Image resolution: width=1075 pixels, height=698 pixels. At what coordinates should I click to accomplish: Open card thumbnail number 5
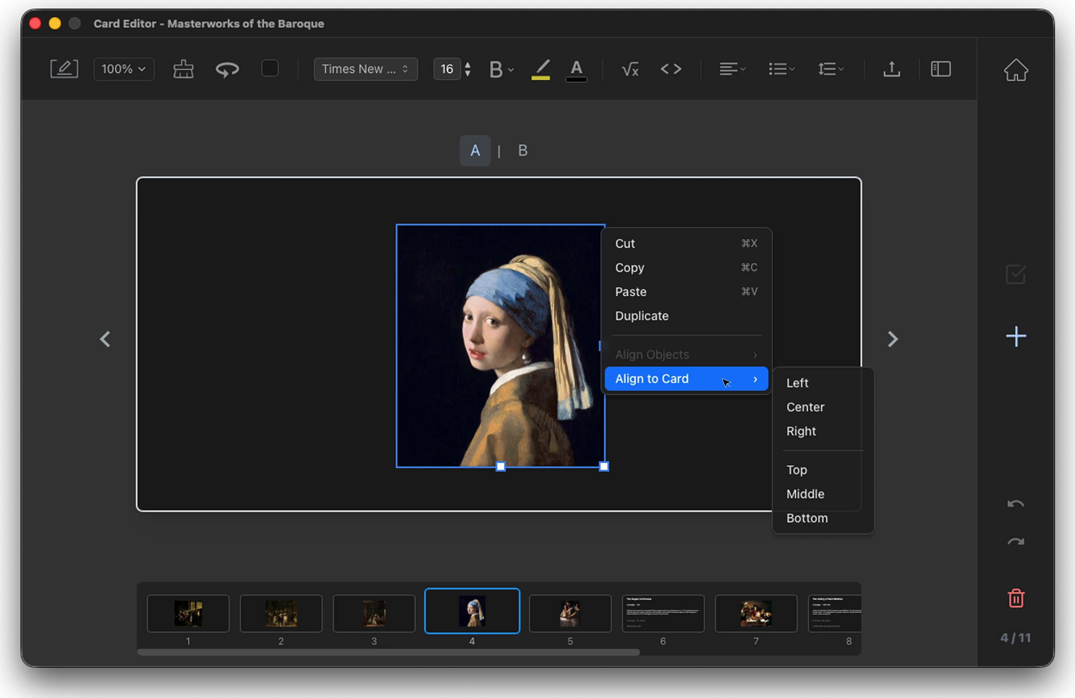point(570,613)
